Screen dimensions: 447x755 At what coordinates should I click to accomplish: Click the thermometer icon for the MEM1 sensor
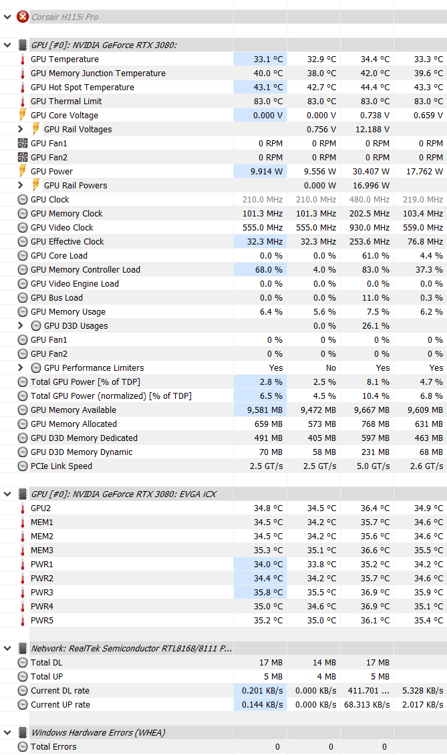(23, 522)
